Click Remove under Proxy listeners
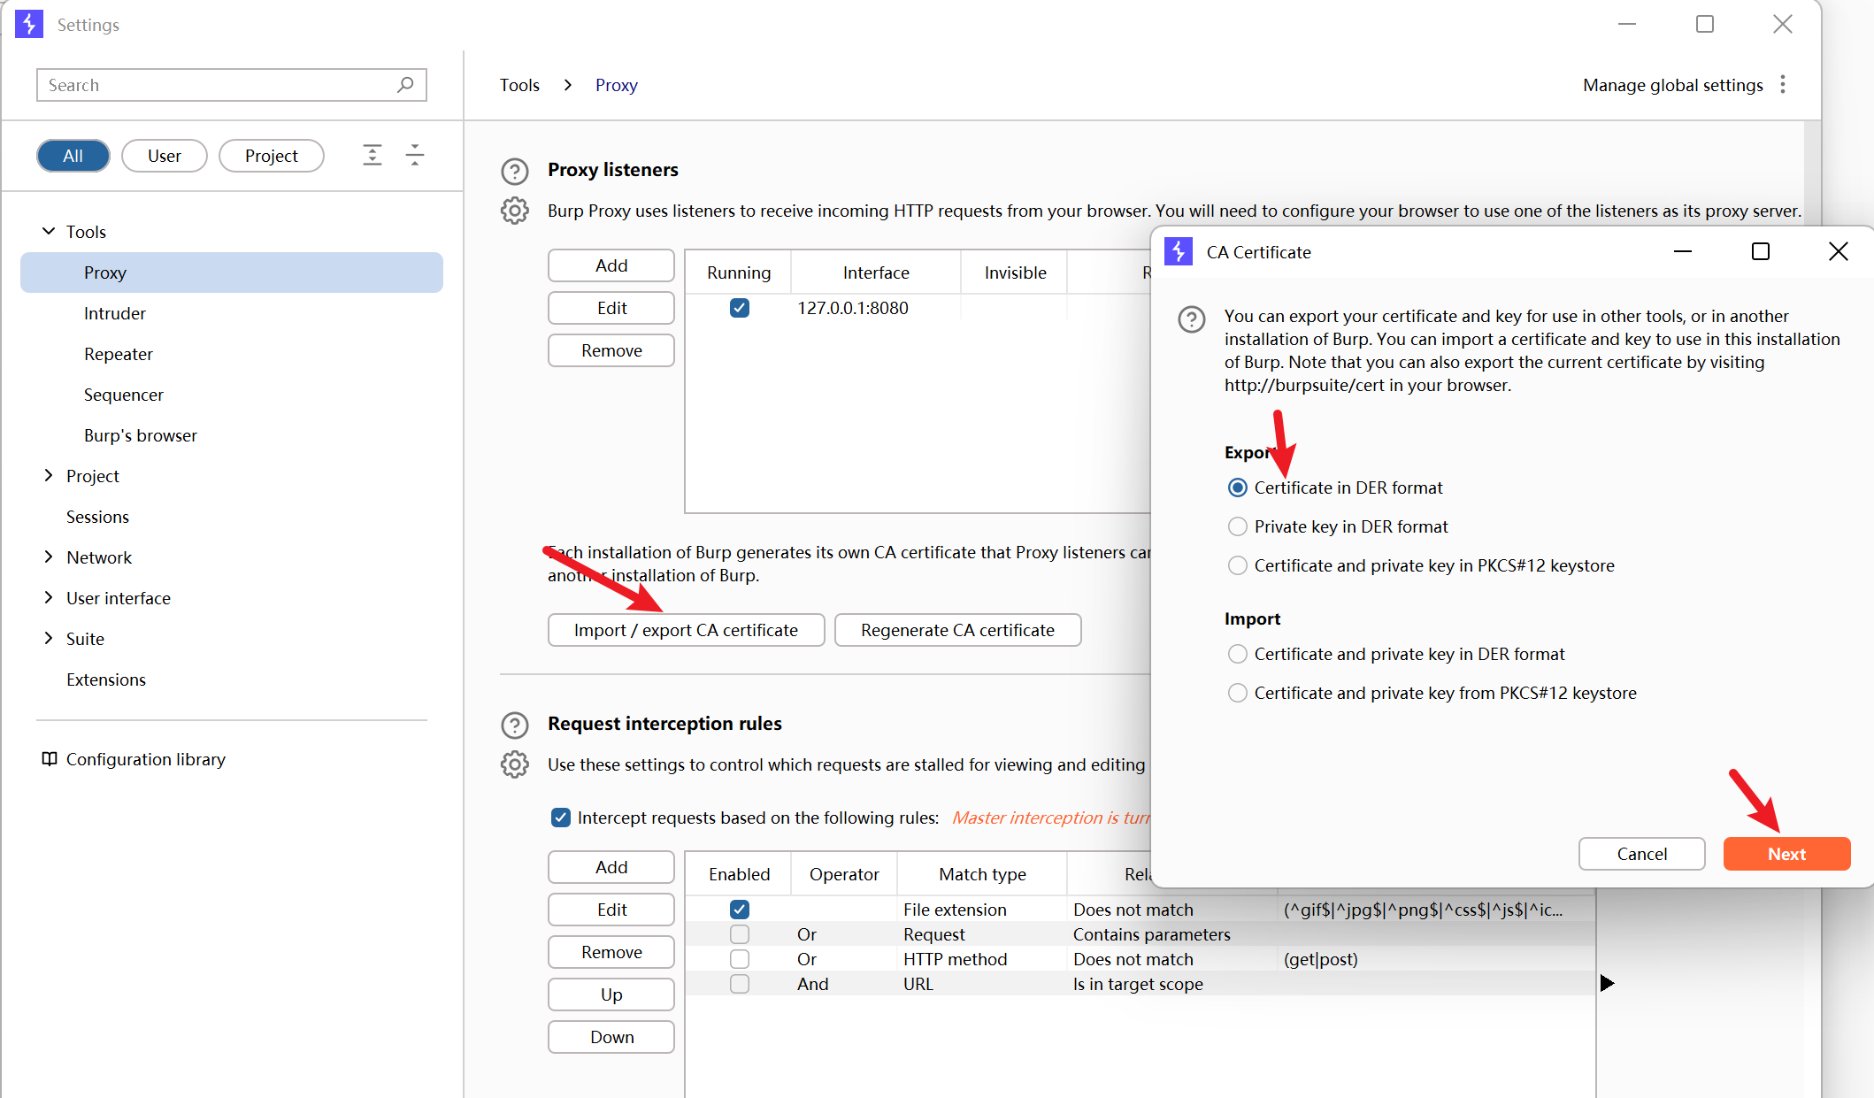This screenshot has width=1874, height=1098. 611,350
